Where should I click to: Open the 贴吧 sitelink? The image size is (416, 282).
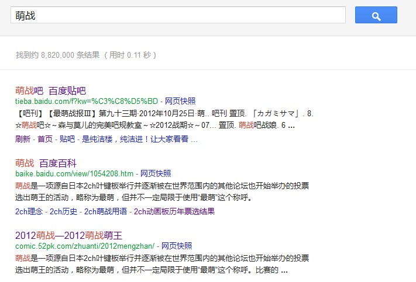(x=67, y=139)
